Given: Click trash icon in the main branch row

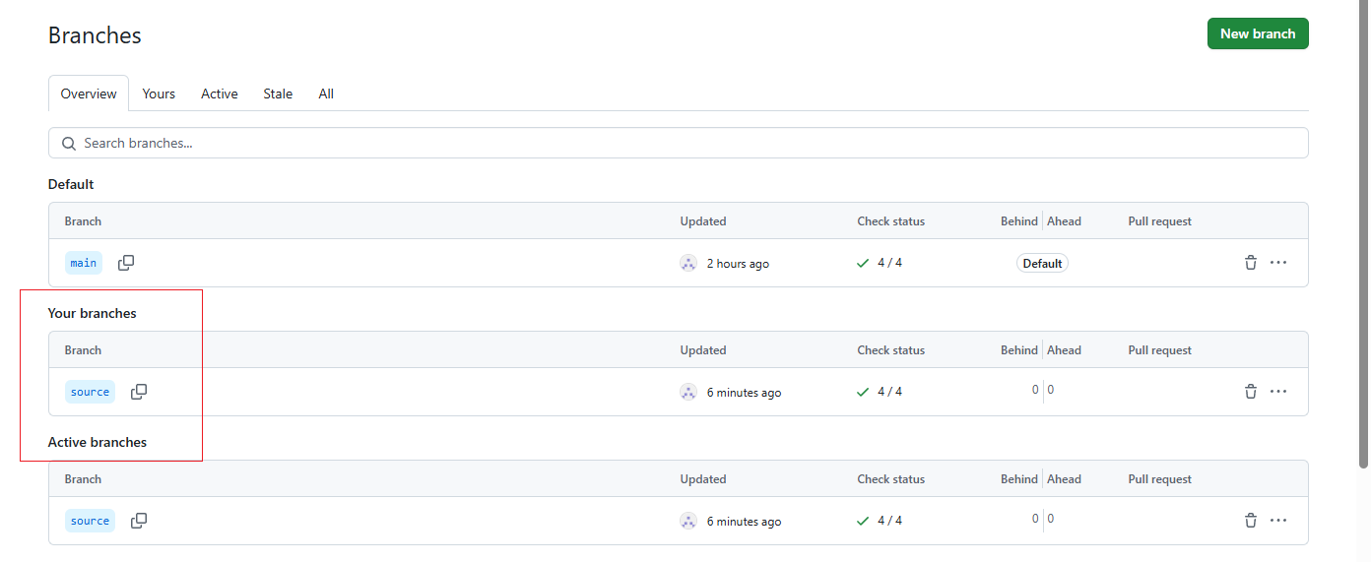Looking at the screenshot, I should point(1251,263).
